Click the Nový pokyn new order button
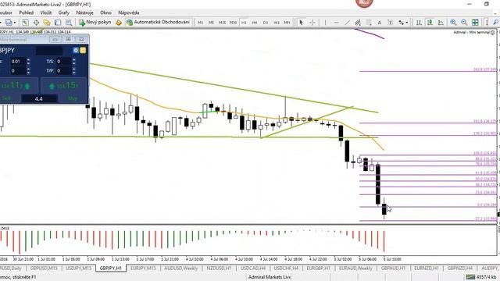The width and height of the screenshot is (500, 281). tap(95, 23)
